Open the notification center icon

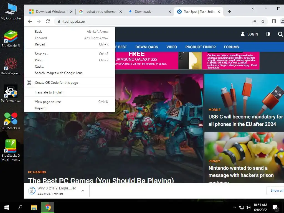pos(275,208)
